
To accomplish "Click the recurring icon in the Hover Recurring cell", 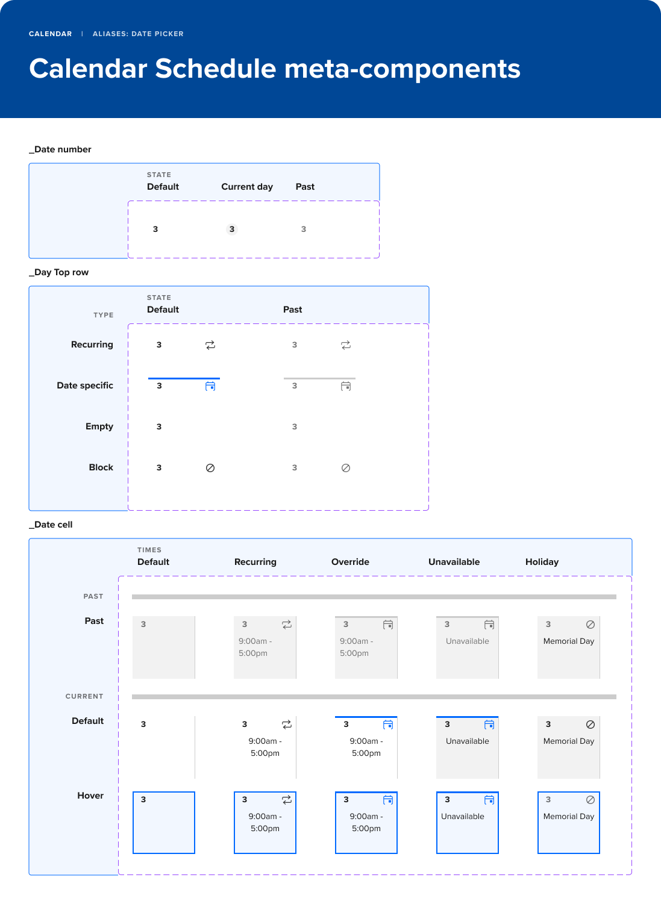I will click(287, 800).
